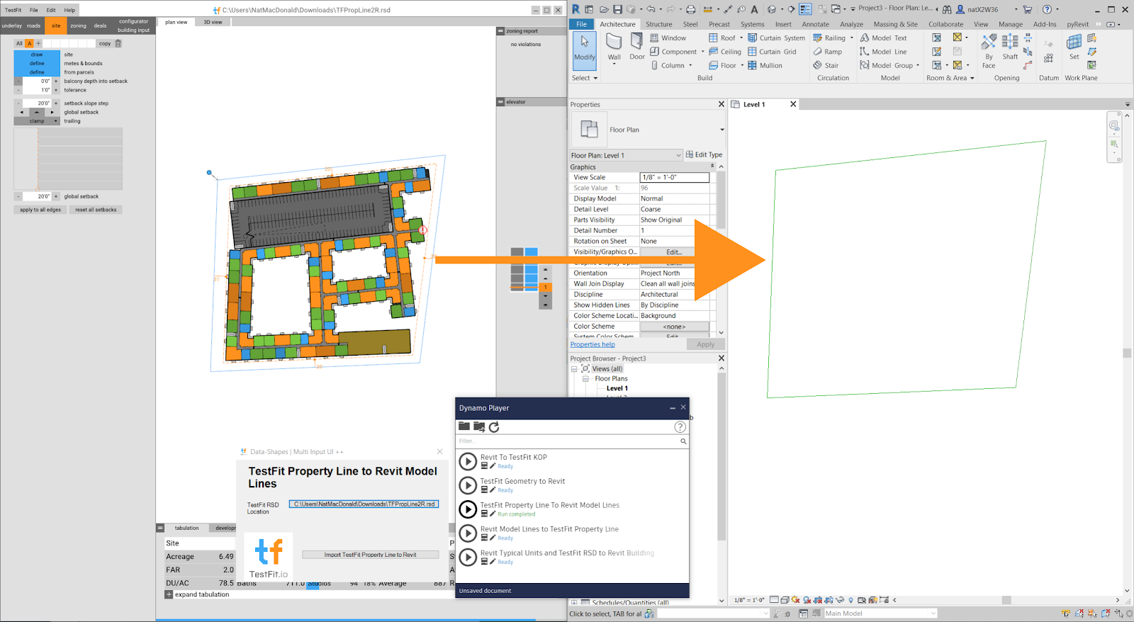Click the Dynamo Player filter search icon
Viewport: 1134px width, 622px height.
[683, 441]
